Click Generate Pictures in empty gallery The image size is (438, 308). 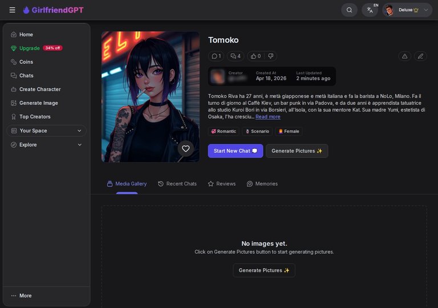263,270
